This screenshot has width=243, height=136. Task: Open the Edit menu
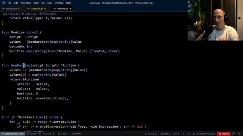(16, 3)
